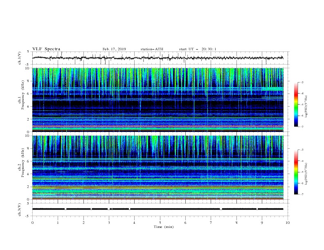Viewport: 324px width, 250px height.
Task: Click the "-5" tick on ch.3(V) axis
Action: [28, 216]
